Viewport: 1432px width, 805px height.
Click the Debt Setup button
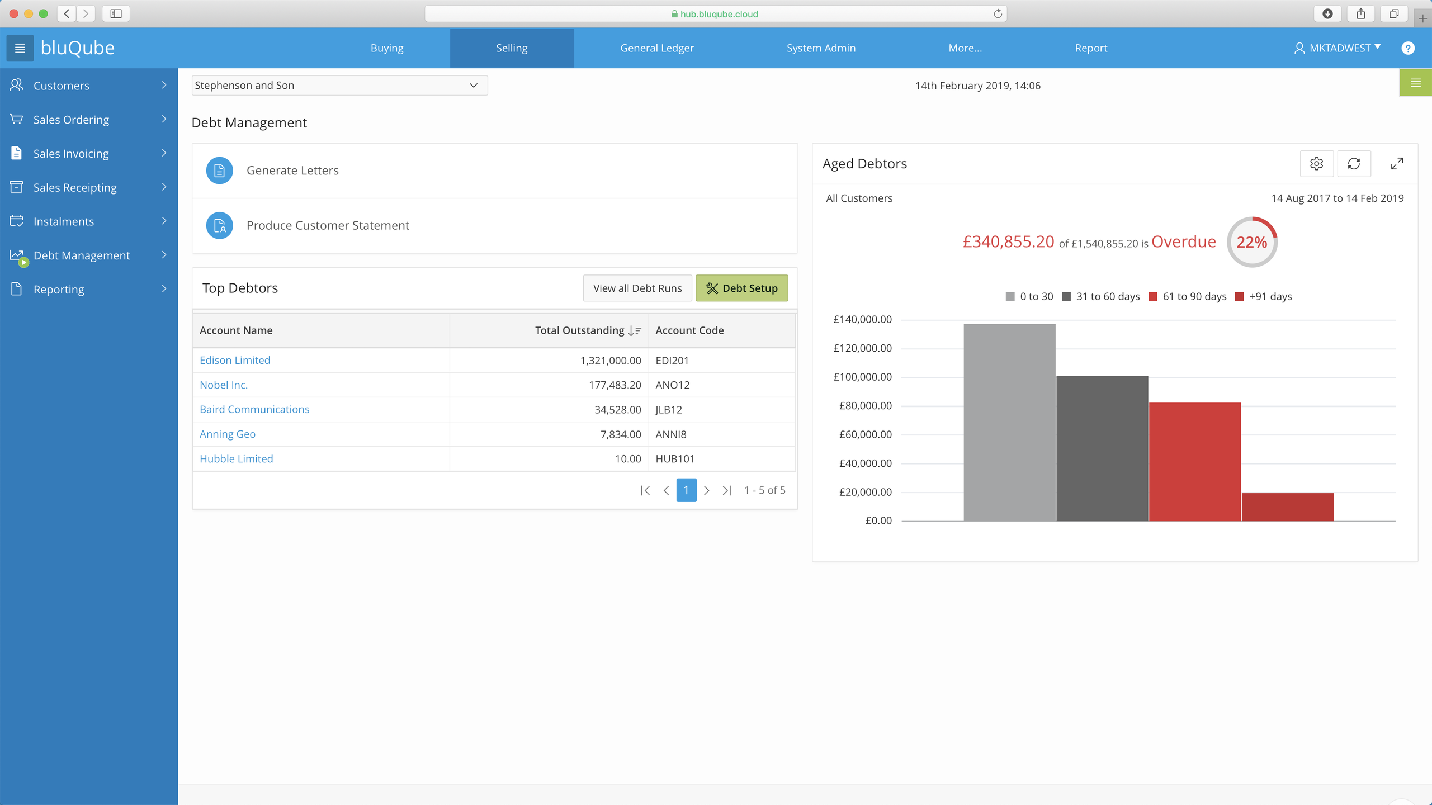[741, 288]
